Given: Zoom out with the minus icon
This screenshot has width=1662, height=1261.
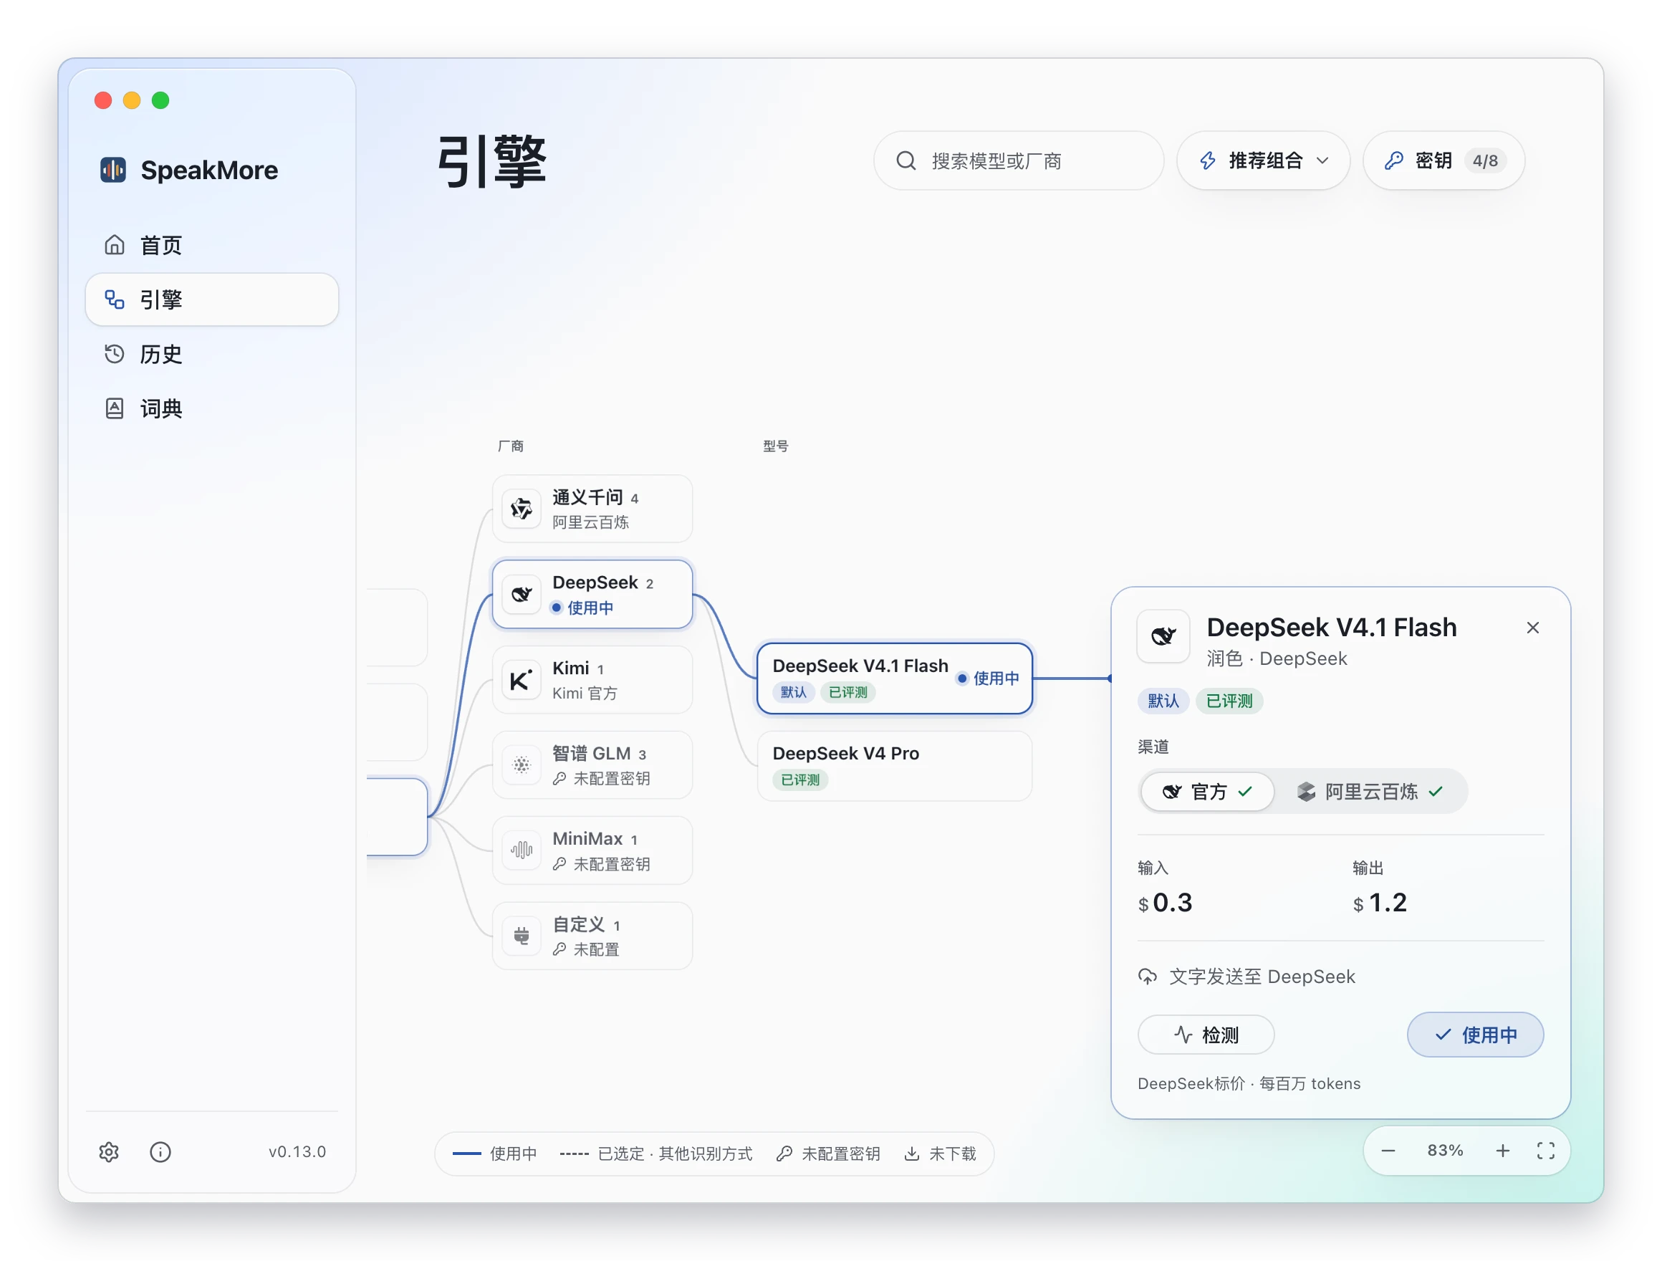Looking at the screenshot, I should click(1388, 1151).
